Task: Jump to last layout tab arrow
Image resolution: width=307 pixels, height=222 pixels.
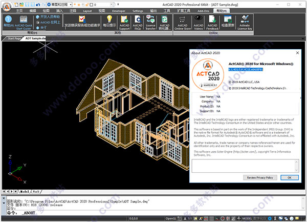Action: 16,192
